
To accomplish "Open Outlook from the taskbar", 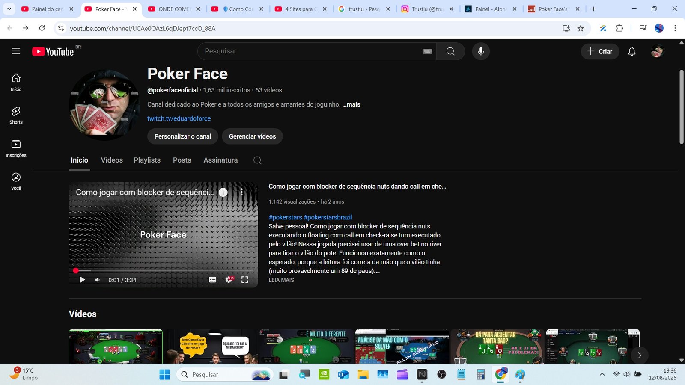I will [343, 375].
